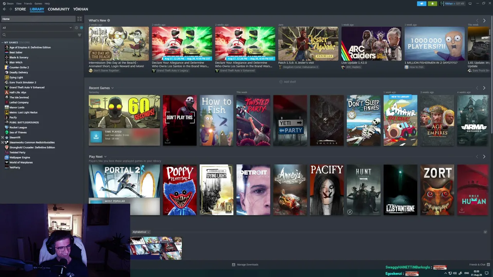Select Rocket League in the game list
Screen dimensions: 493x277
[x=18, y=127]
